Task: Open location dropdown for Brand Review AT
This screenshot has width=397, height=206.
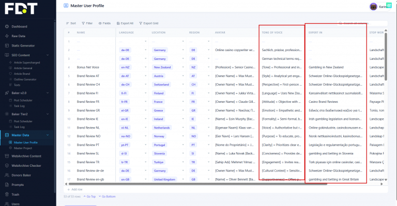Action: click(183, 76)
